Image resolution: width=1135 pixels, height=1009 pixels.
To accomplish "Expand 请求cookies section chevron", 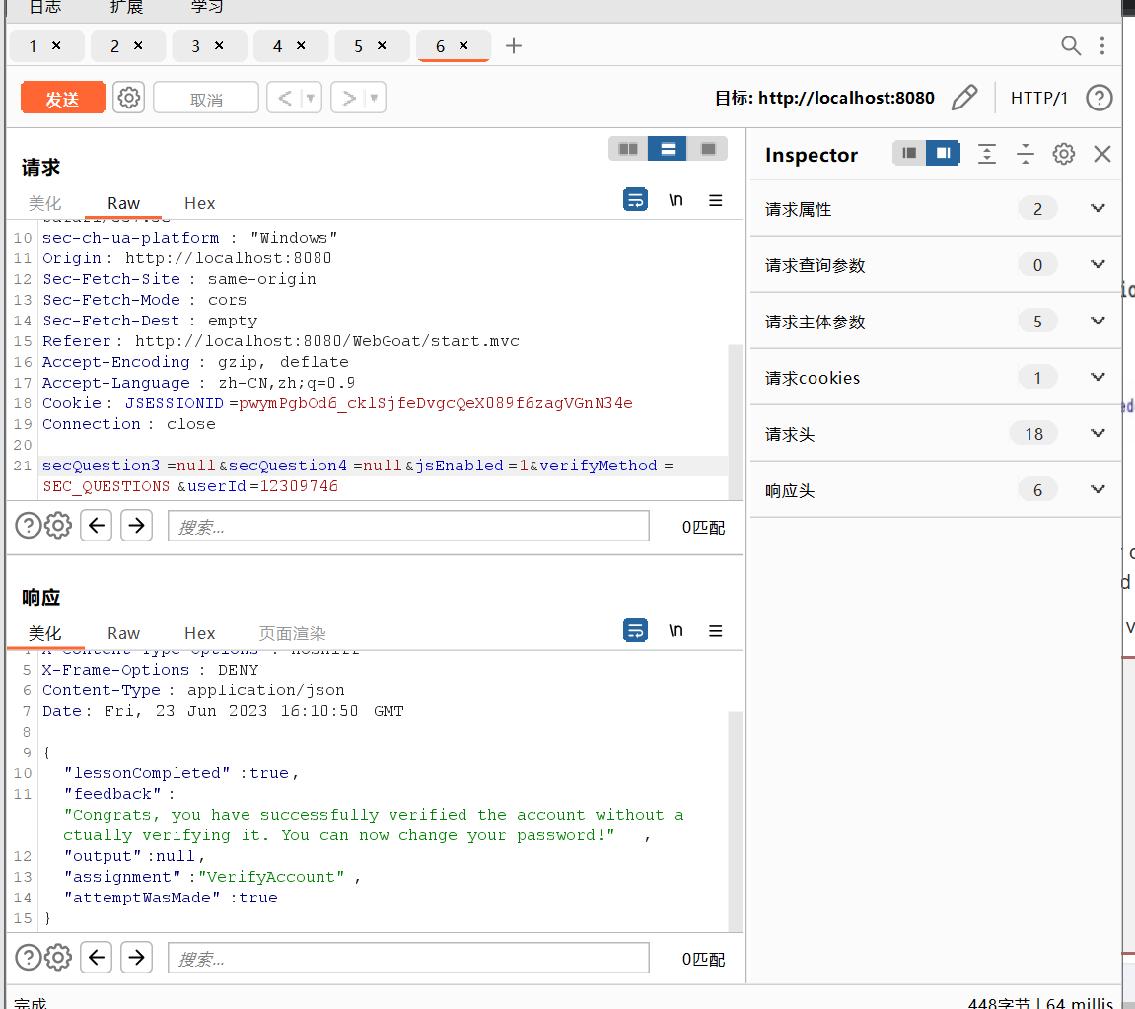I will coord(1098,377).
